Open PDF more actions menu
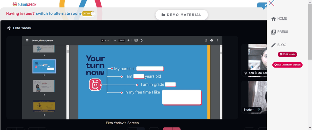 pyautogui.click(x=217, y=40)
